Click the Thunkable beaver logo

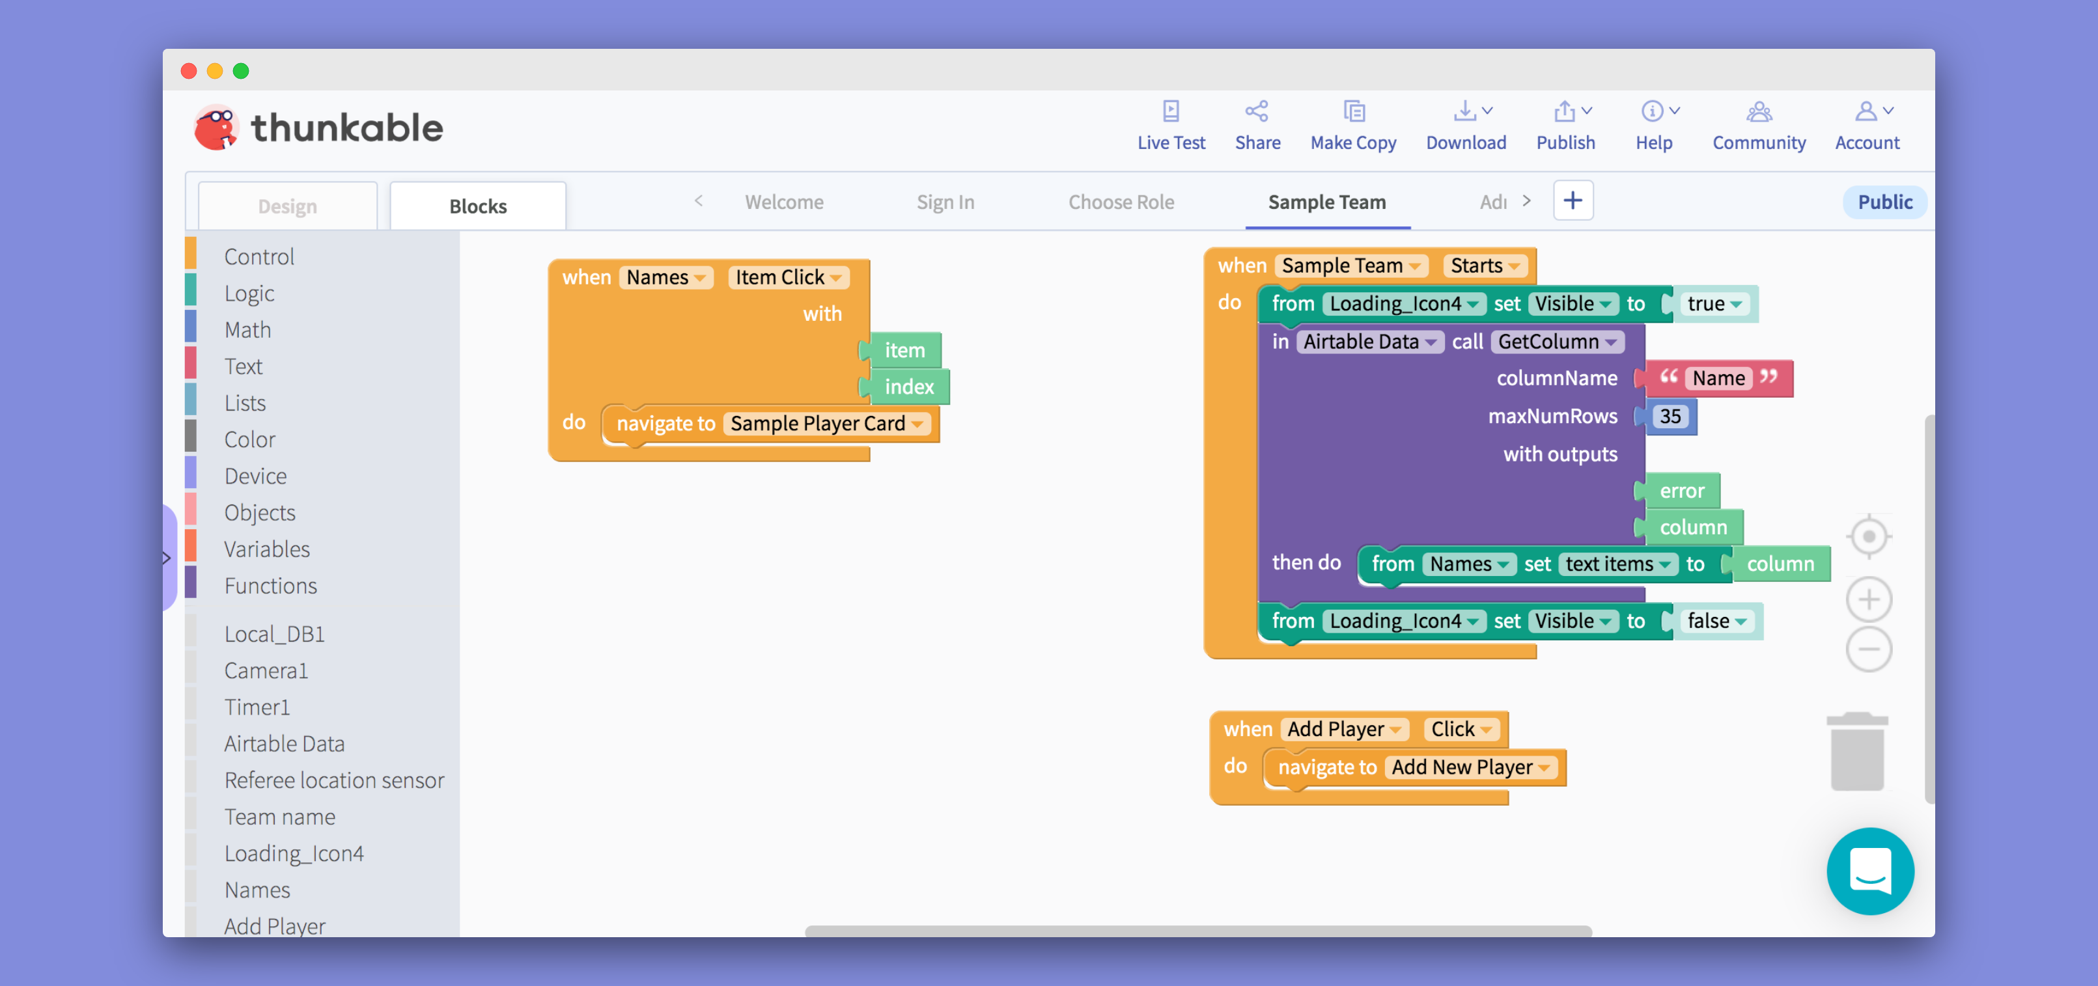click(x=216, y=127)
